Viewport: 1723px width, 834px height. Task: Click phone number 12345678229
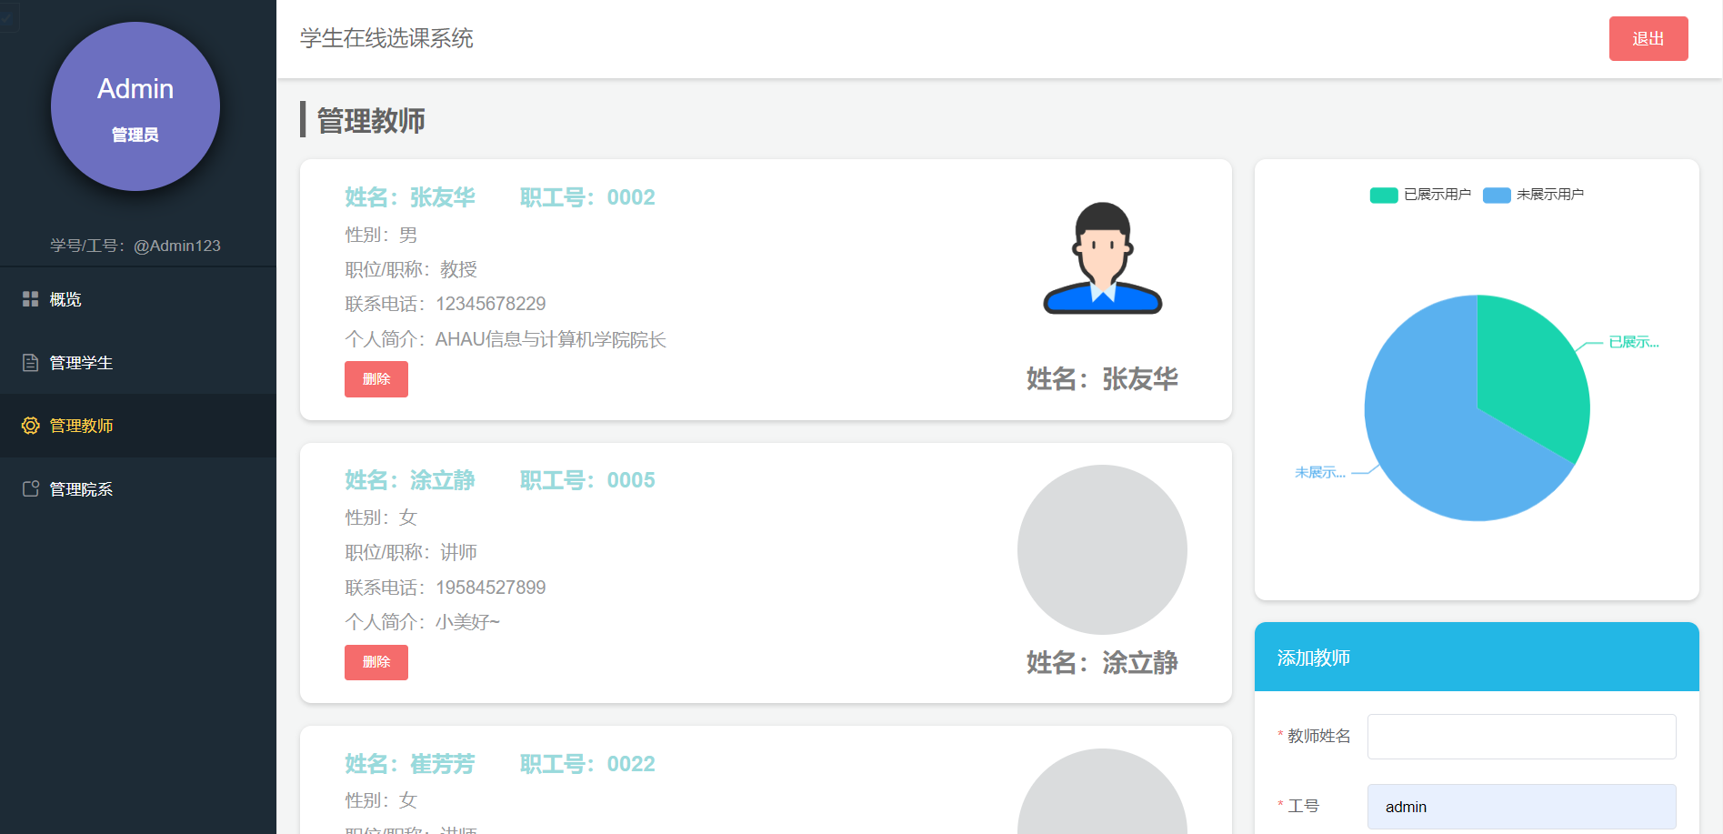click(491, 304)
